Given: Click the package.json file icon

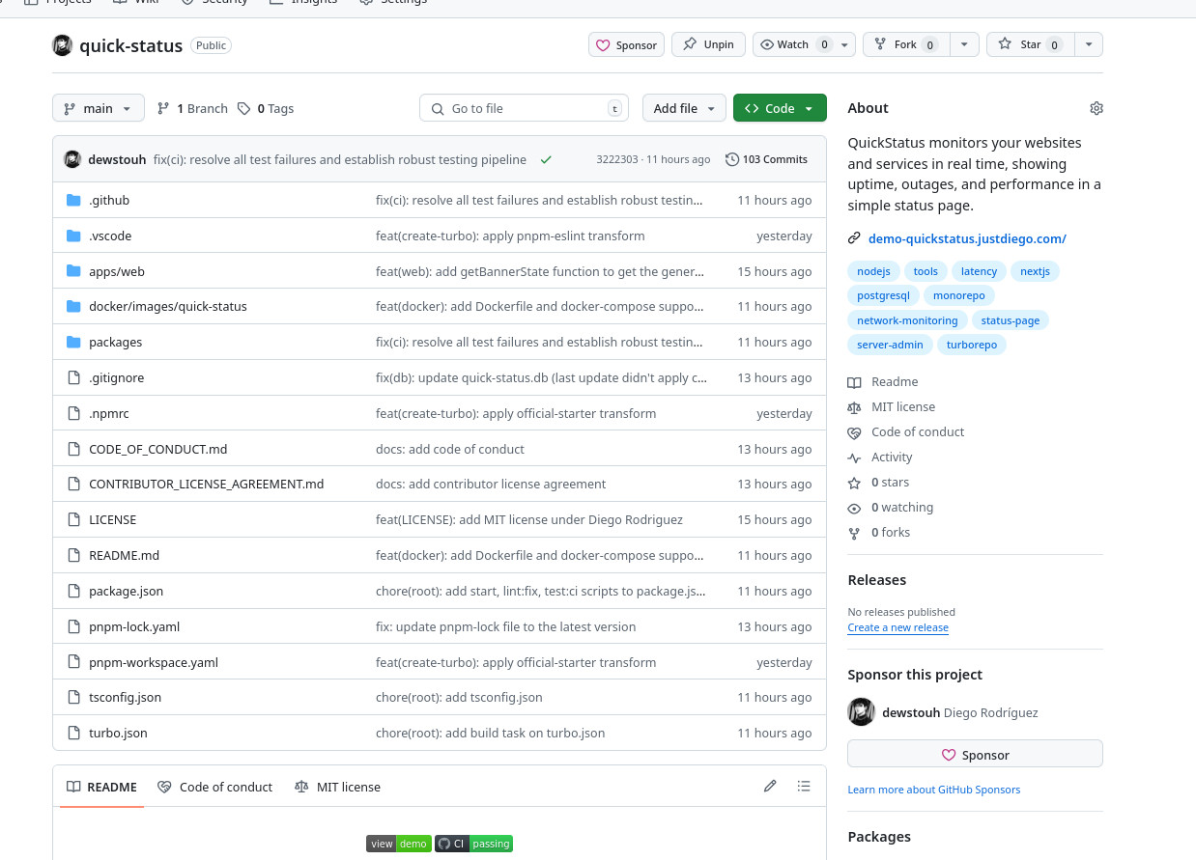Looking at the screenshot, I should 73,591.
